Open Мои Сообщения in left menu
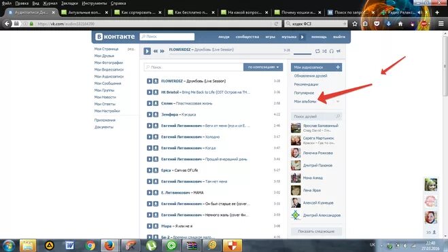Image resolution: width=448 pixels, height=252 pixels. coord(107,84)
